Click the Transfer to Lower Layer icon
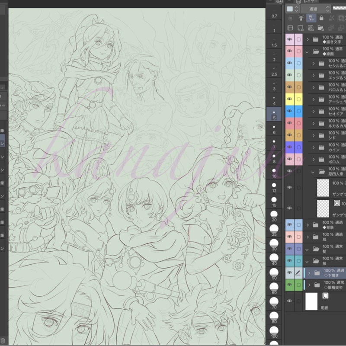 (x=331, y=28)
